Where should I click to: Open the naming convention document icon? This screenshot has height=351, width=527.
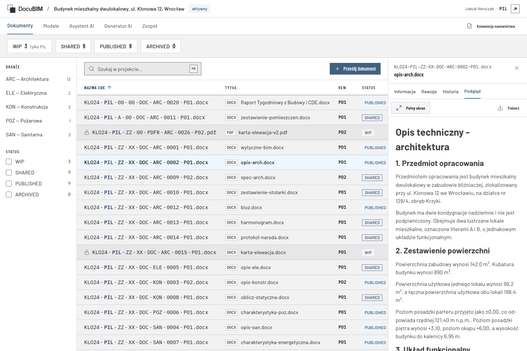[x=470, y=26]
